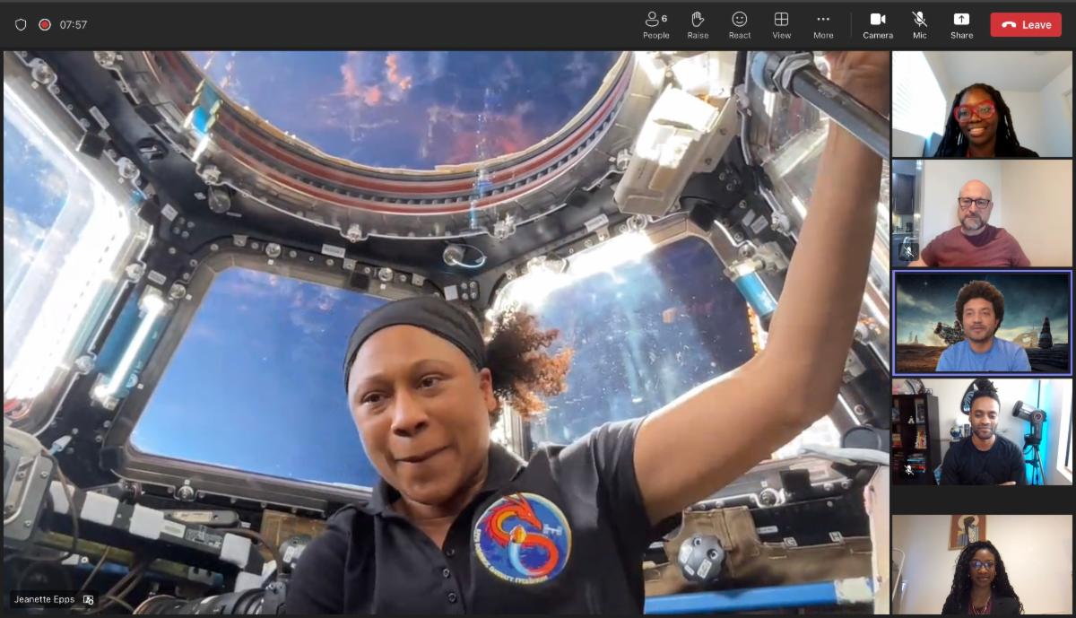Click the Share screen icon

pyautogui.click(x=961, y=23)
